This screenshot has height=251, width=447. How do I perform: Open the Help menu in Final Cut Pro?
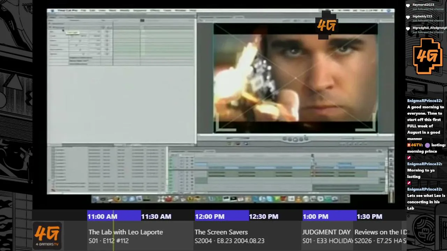click(192, 11)
